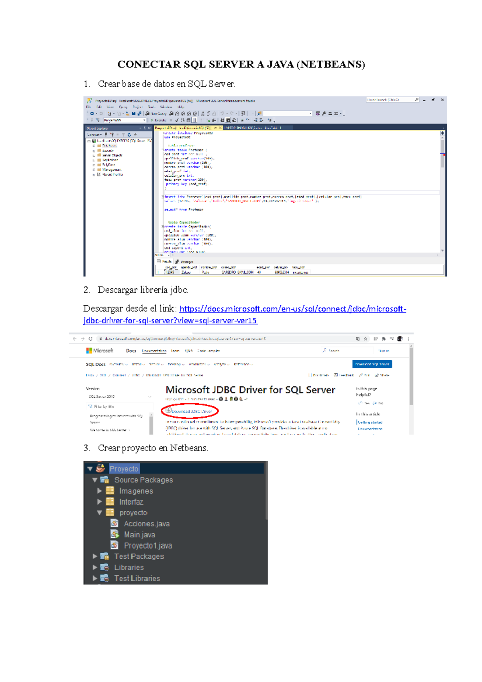Expand the Interfaz package node

[100, 502]
